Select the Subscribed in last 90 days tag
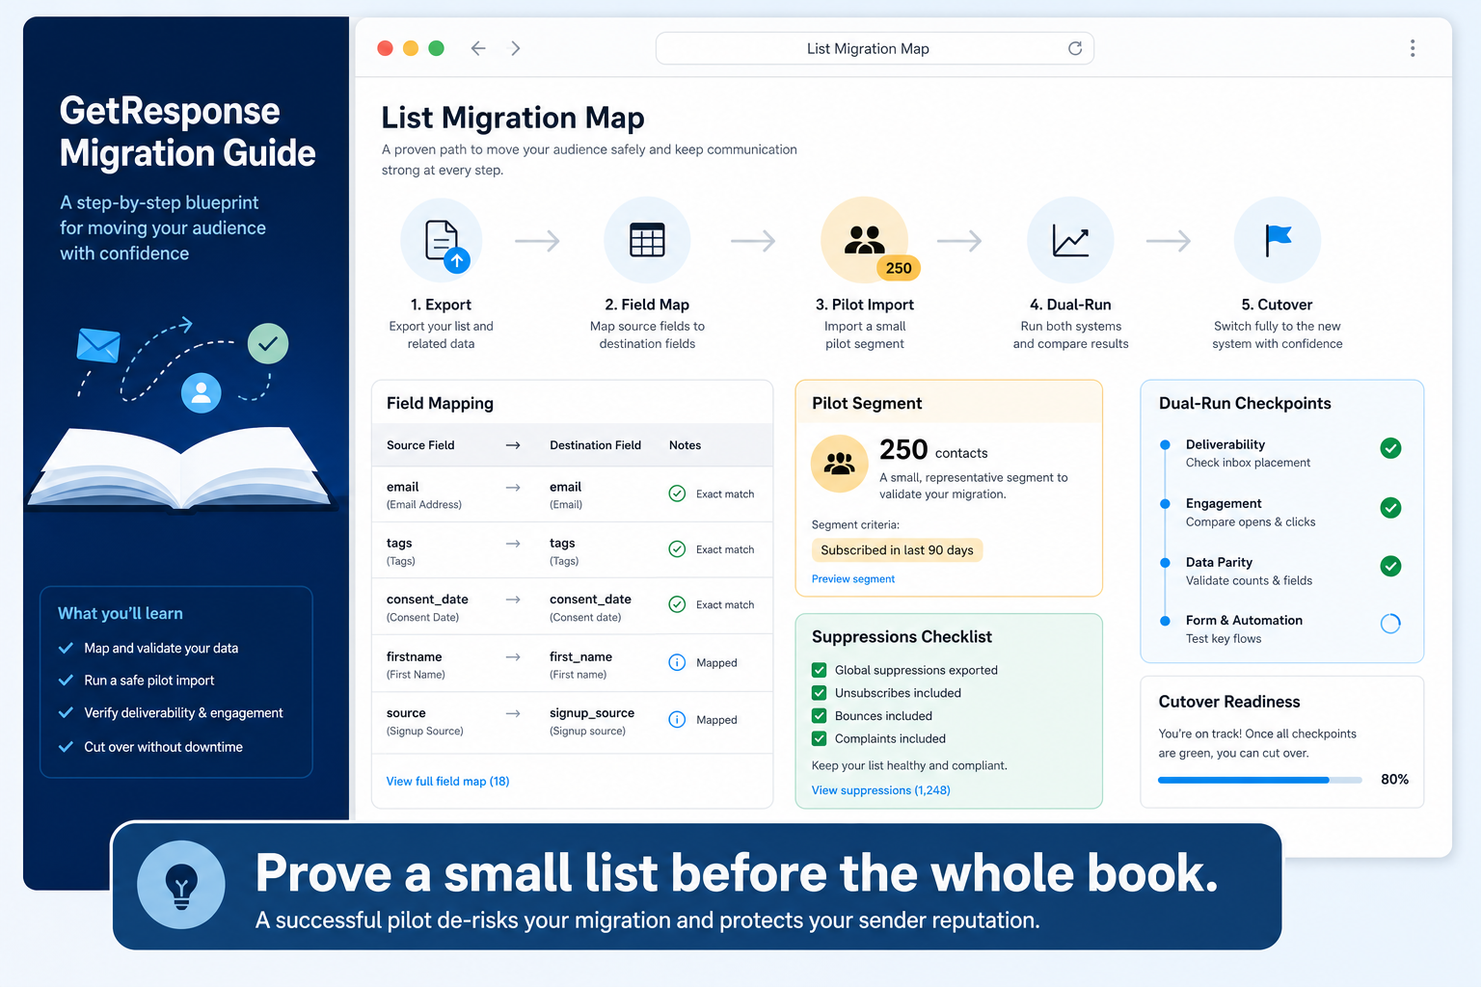The width and height of the screenshot is (1481, 987). point(897,550)
